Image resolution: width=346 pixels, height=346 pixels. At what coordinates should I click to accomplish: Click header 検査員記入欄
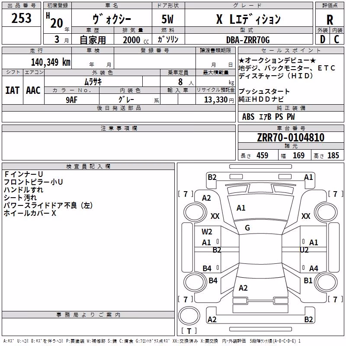[88, 167]
